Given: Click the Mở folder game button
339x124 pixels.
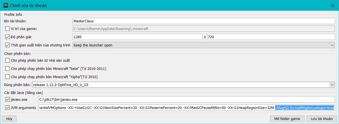Looking at the screenshot, I should pyautogui.click(x=287, y=119).
